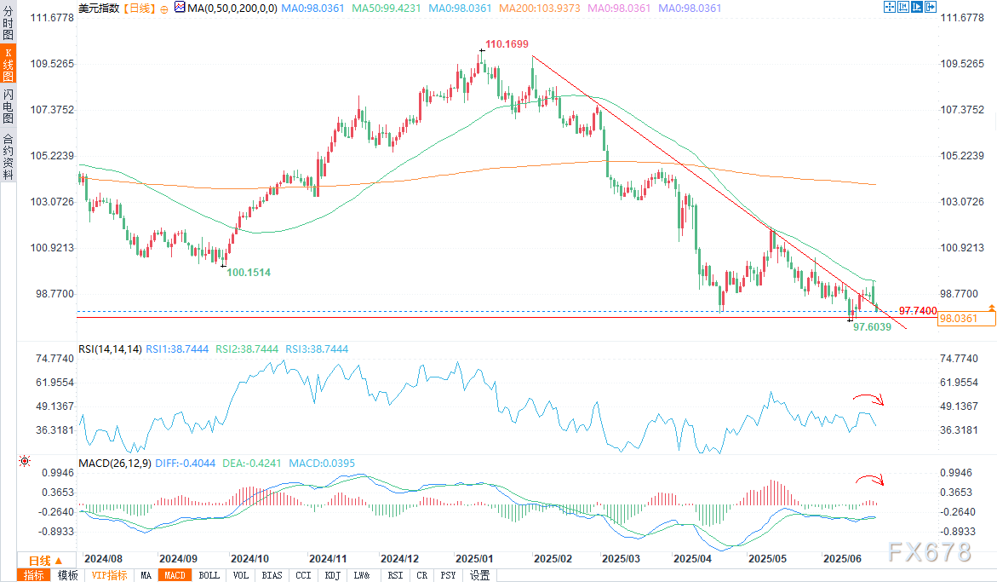Viewport: 997px width, 582px height.
Task: Click the DEA:-0.4241 value
Action: pyautogui.click(x=252, y=464)
